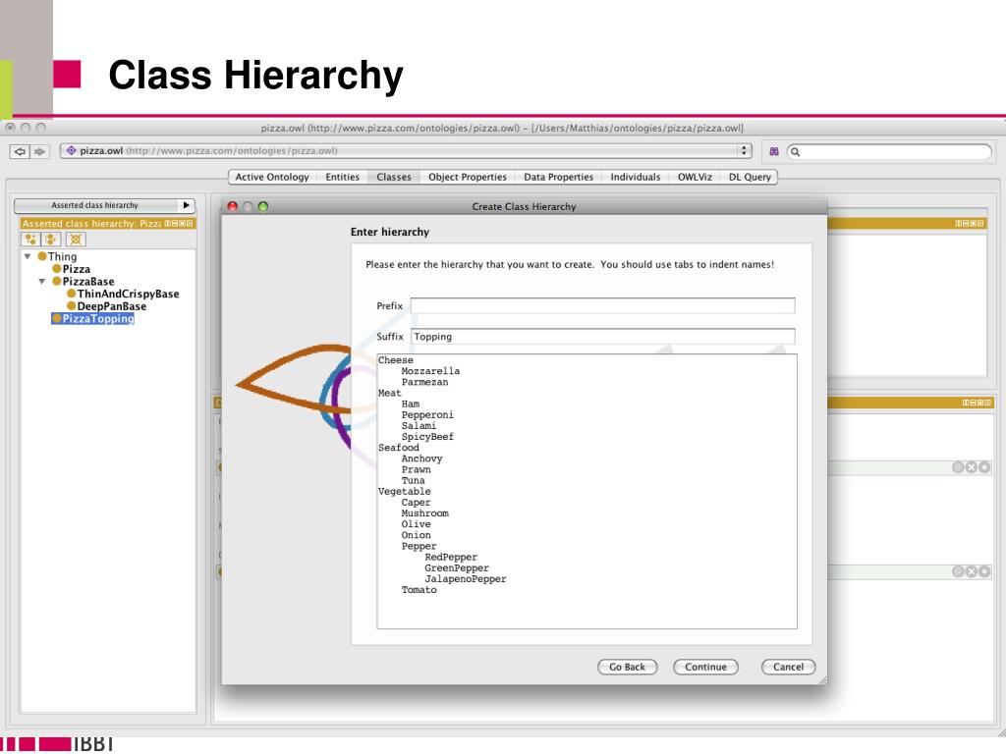This screenshot has height=754, width=1006.
Task: Click the 'Tomato' line in the hierarchy text
Action: click(419, 590)
